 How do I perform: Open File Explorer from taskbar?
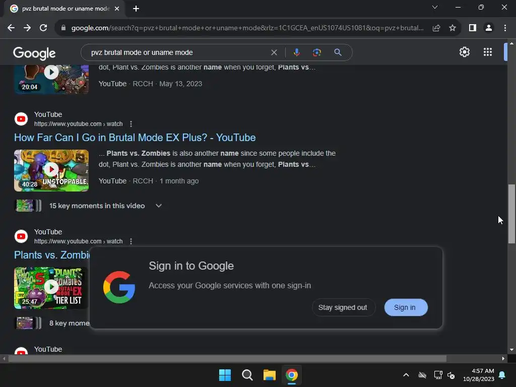[269, 375]
